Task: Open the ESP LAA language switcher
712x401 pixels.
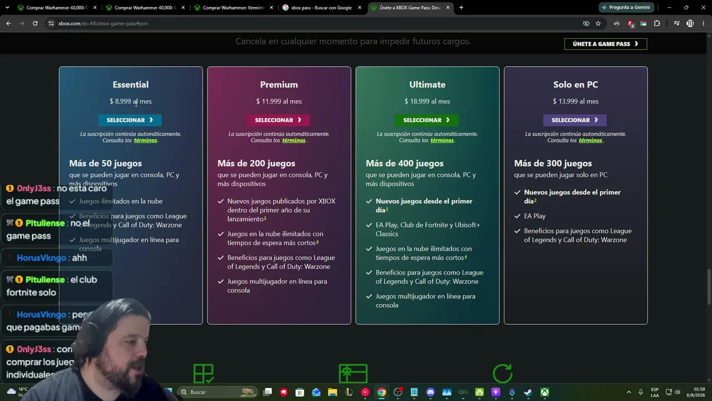Action: pos(655,392)
